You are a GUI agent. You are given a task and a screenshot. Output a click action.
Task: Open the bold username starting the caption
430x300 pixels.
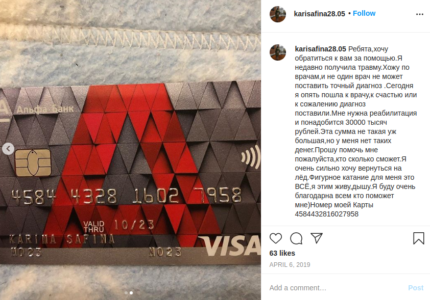click(x=320, y=49)
